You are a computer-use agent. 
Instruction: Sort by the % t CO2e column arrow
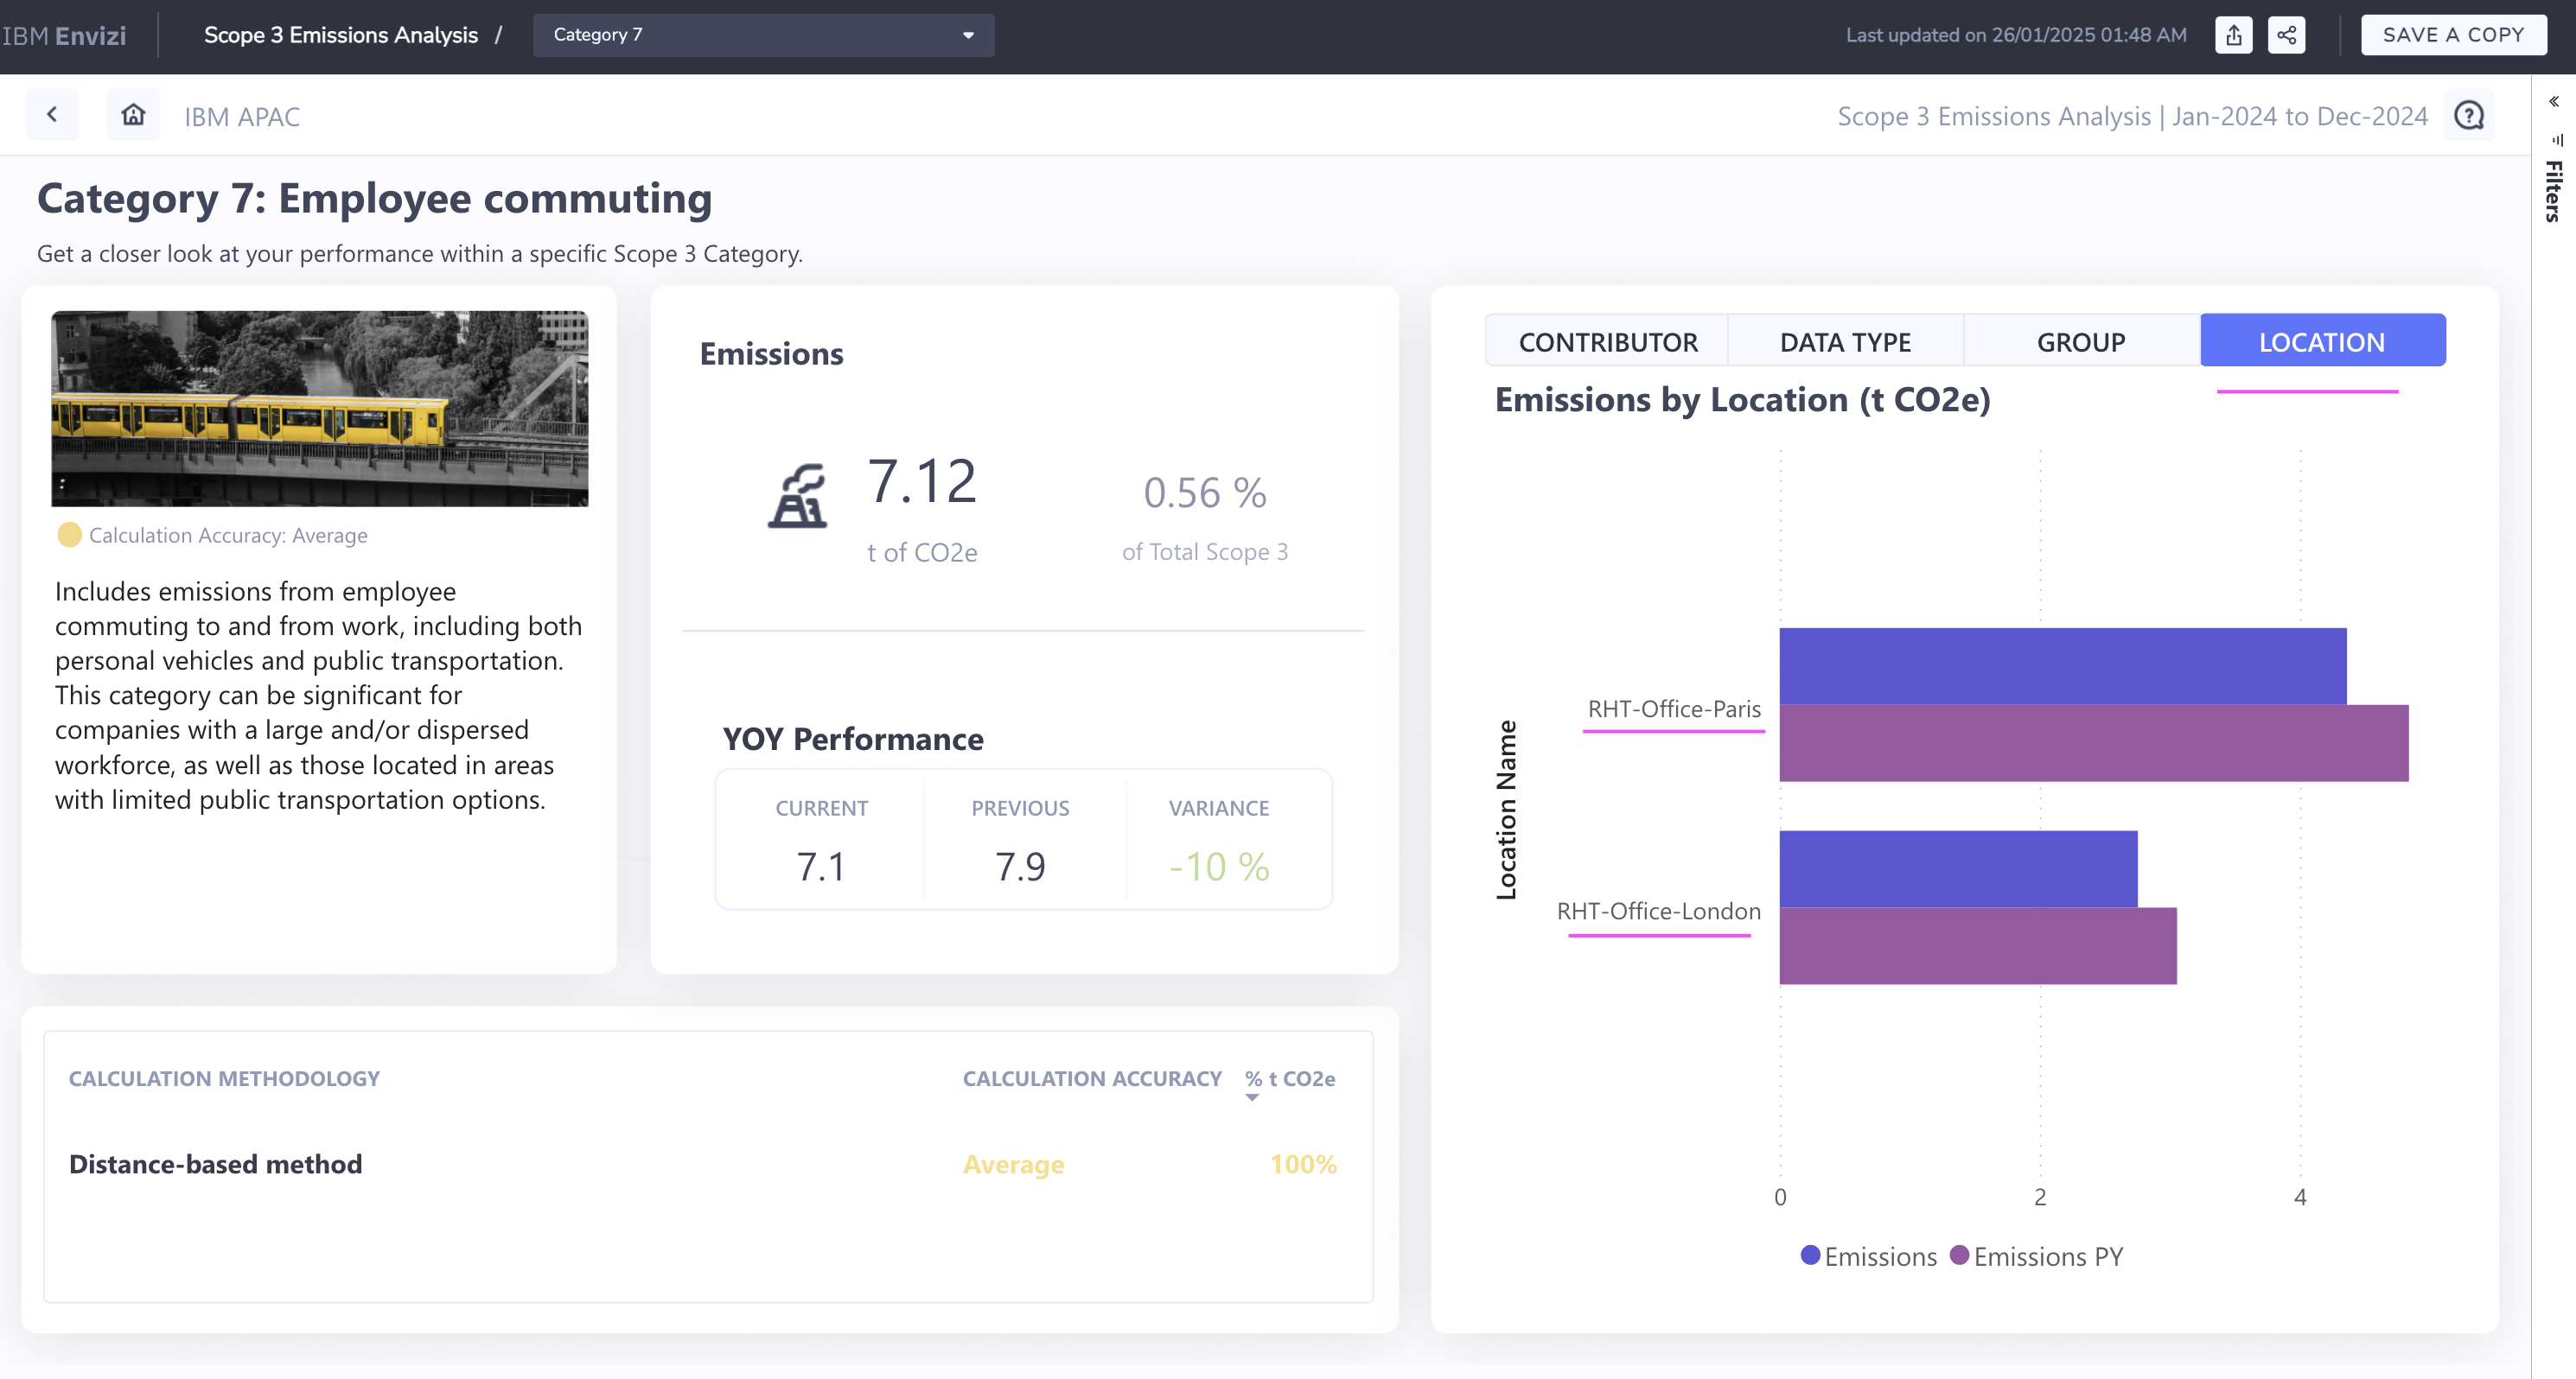(x=1252, y=1097)
